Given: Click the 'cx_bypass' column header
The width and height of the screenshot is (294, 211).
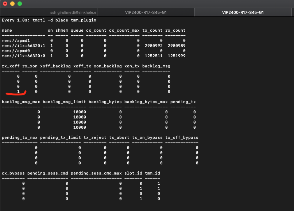Looking at the screenshot, I should [x=13, y=173].
